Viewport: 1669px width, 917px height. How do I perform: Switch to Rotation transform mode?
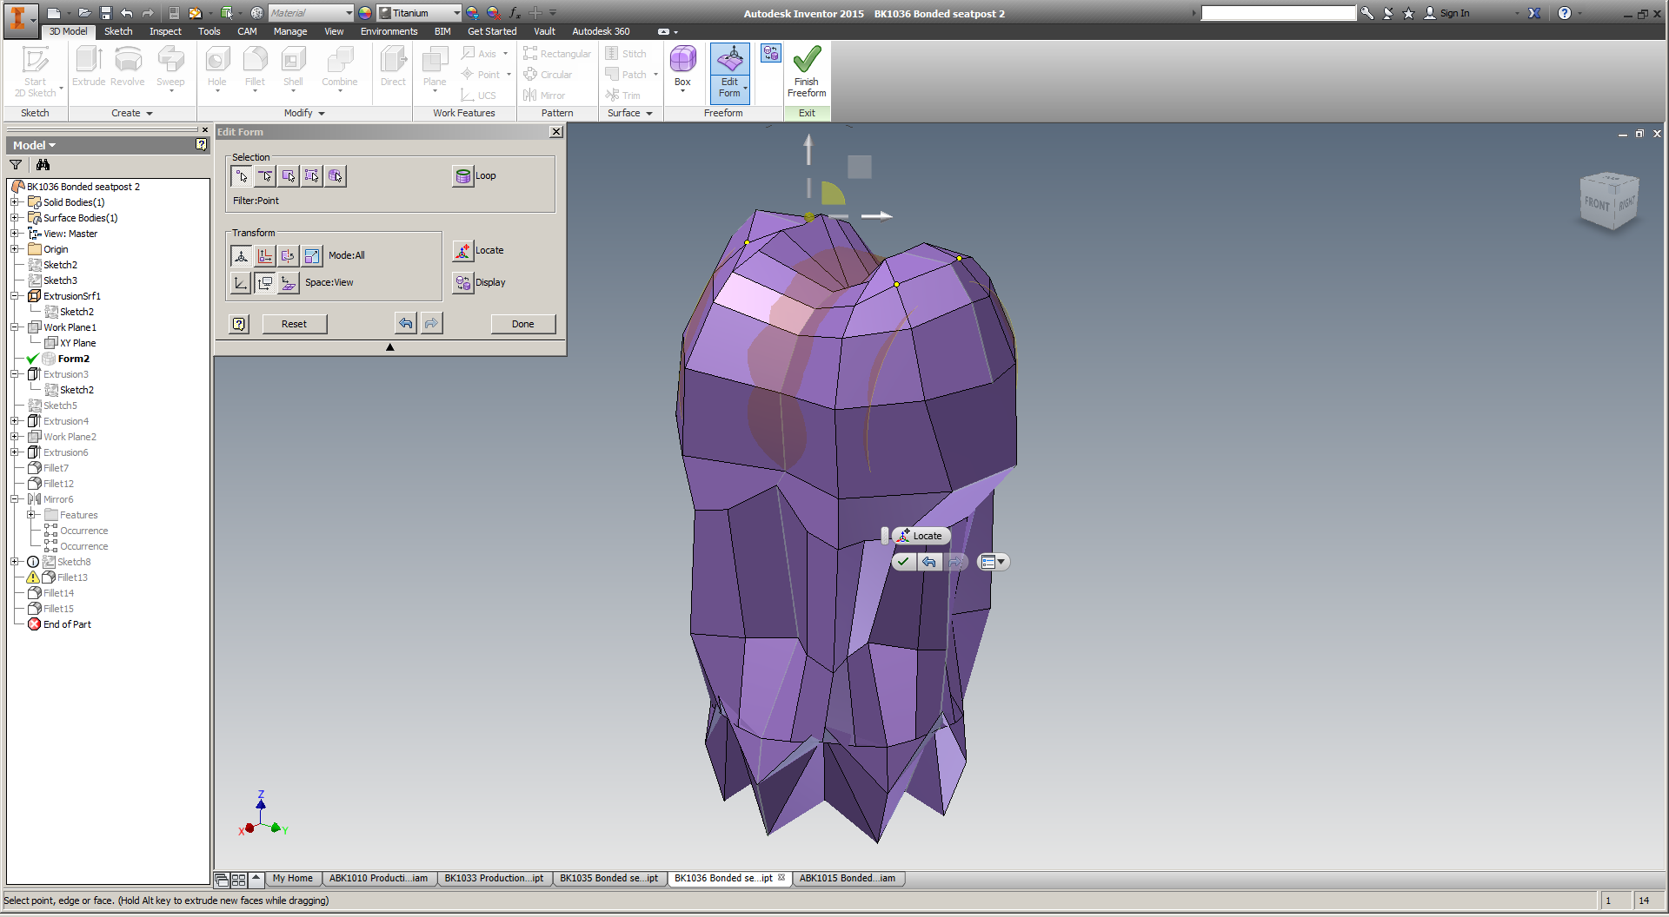[x=289, y=256]
